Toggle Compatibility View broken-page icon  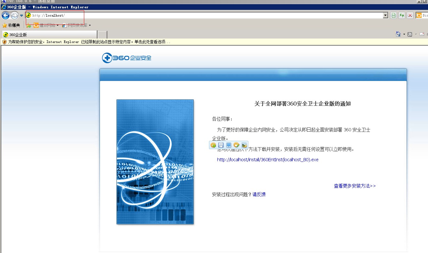pos(394,15)
